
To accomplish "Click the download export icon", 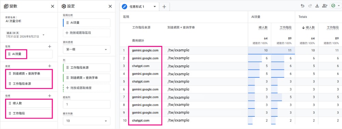I will [317, 6].
